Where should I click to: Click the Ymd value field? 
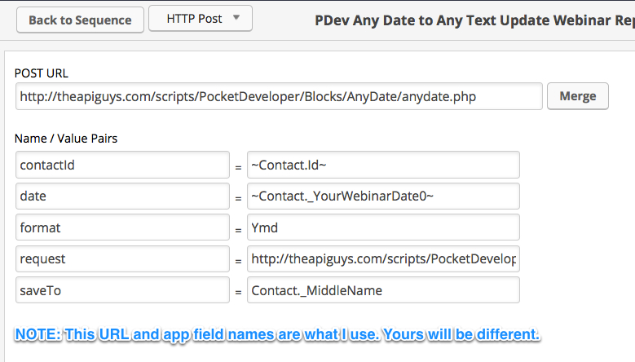pos(383,227)
